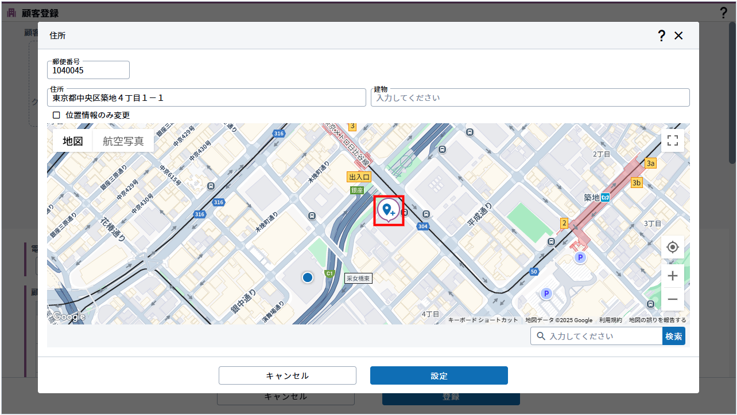Focus the 建物 input field
The height and width of the screenshot is (415, 737).
tap(530, 98)
